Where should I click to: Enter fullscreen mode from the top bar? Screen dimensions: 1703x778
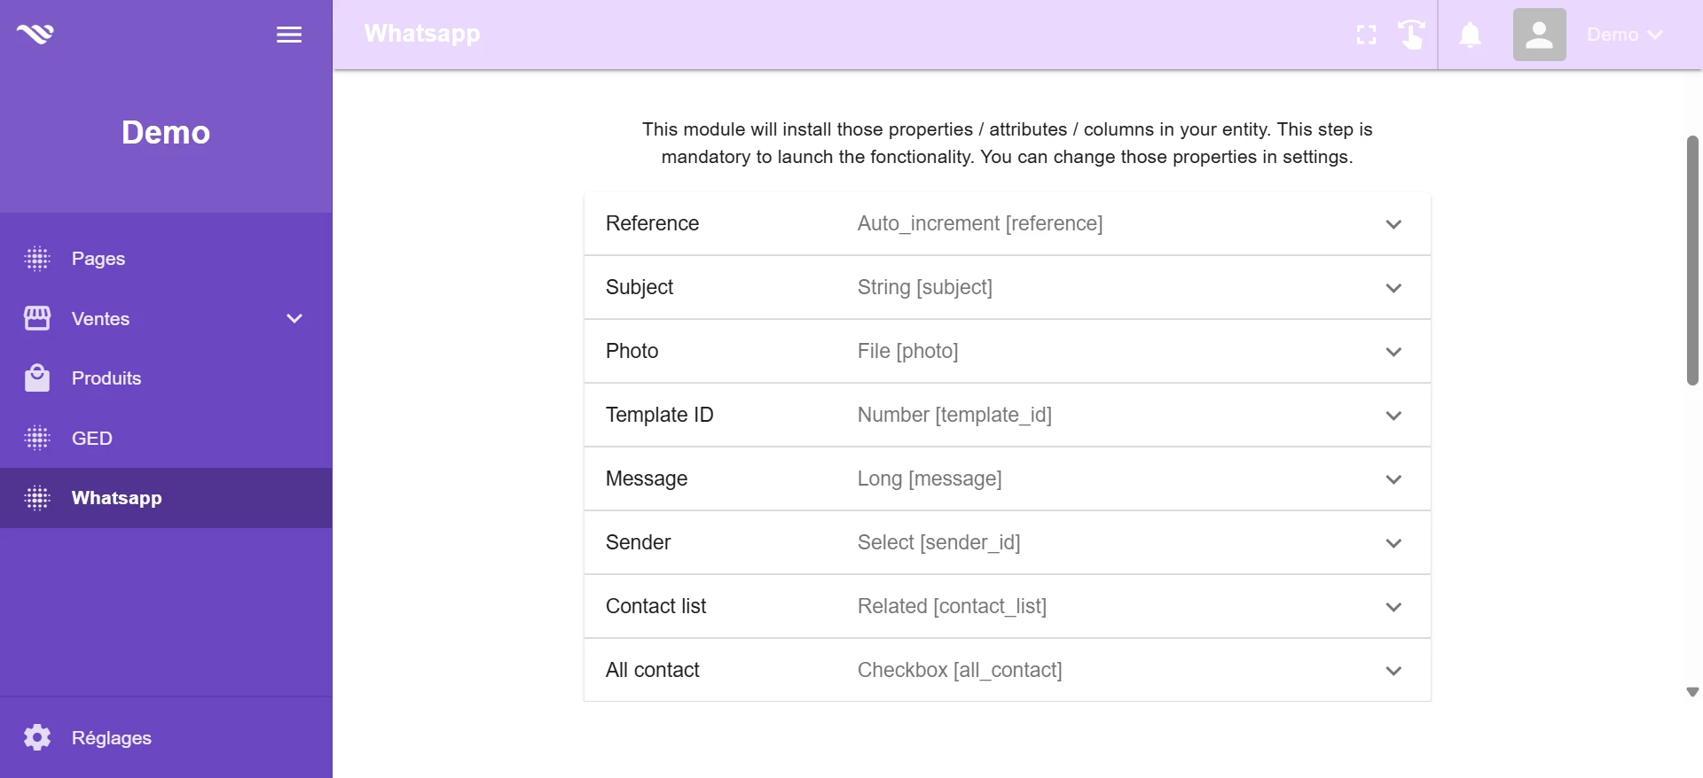tap(1366, 35)
